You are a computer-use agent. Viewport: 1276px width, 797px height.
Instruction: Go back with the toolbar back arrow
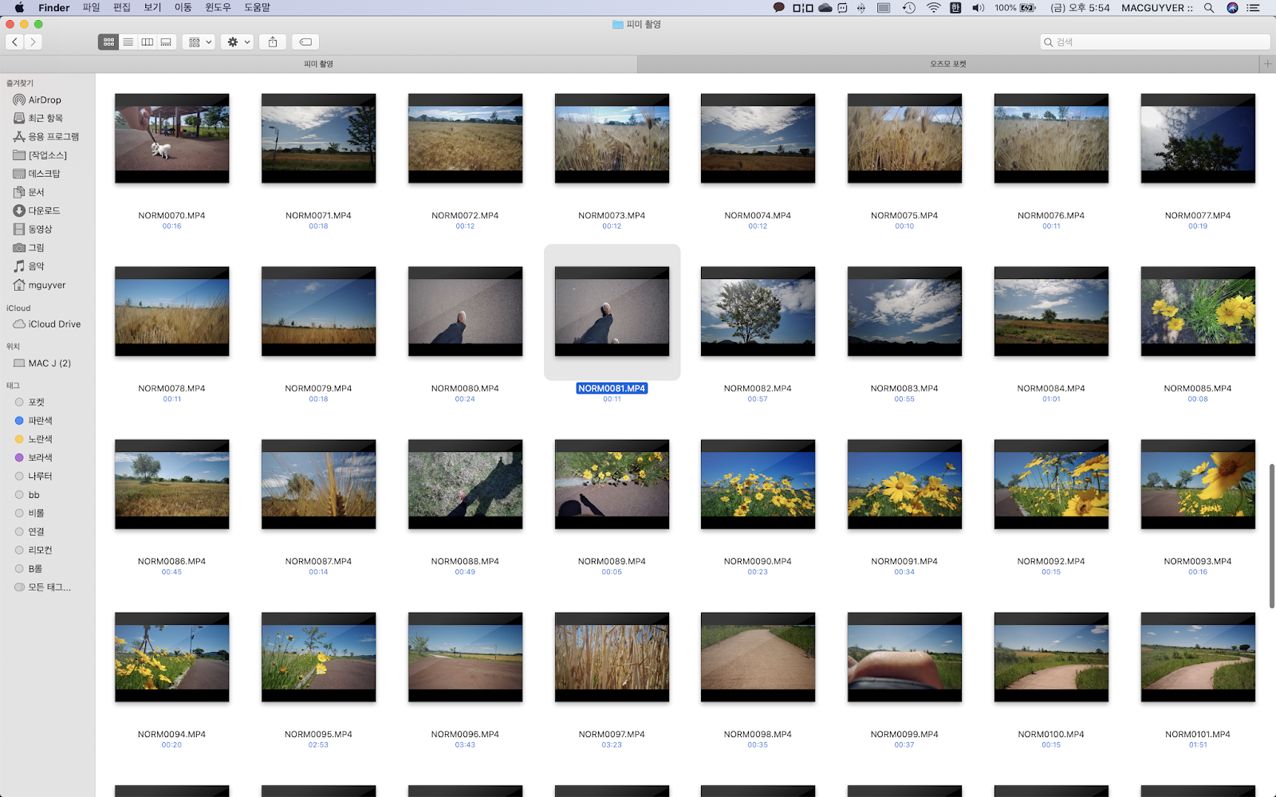click(15, 42)
